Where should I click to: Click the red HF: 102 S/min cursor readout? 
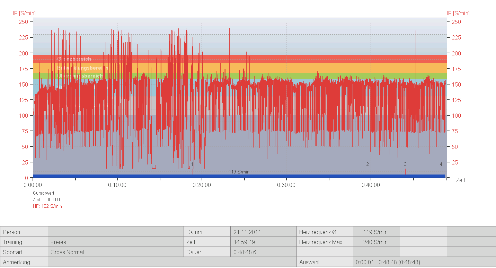pos(47,206)
